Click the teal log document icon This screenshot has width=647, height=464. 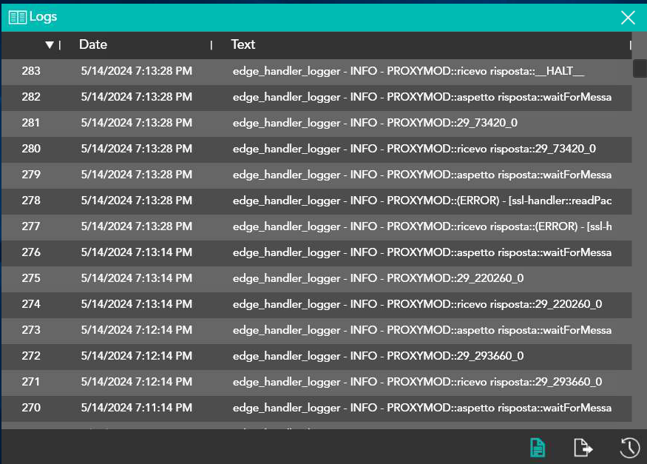coord(538,447)
